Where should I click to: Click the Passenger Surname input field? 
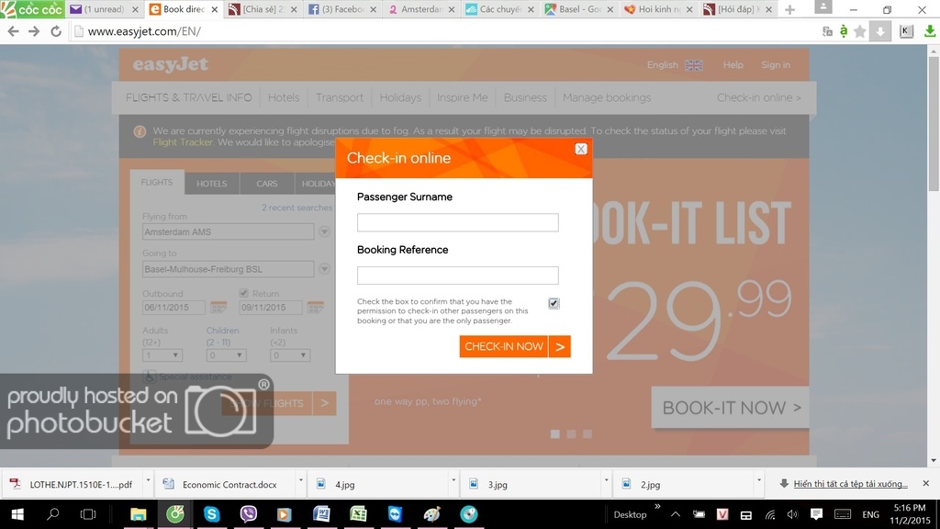pos(457,222)
